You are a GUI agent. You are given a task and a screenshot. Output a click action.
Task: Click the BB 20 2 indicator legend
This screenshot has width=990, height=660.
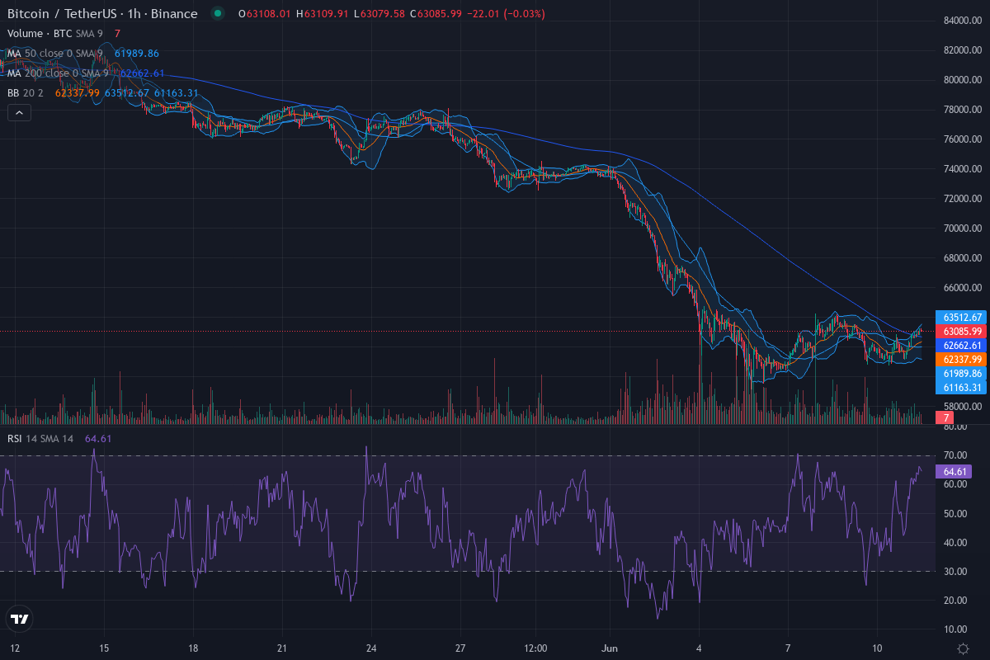[x=26, y=92]
